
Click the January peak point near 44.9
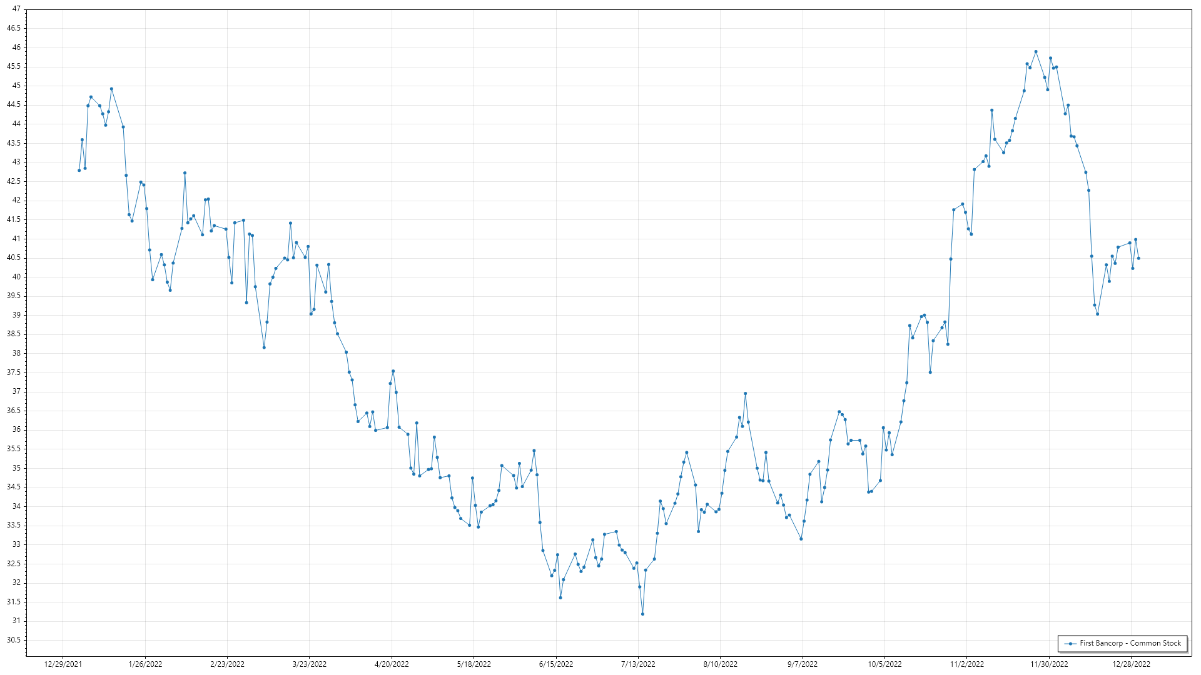pos(111,89)
